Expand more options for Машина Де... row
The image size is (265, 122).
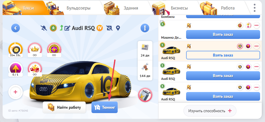[256, 26]
